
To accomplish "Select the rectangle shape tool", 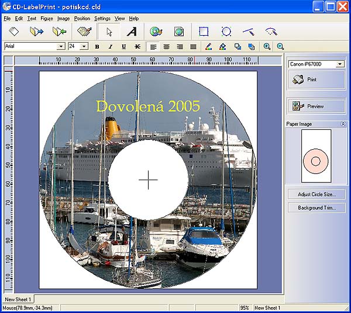I will (x=204, y=32).
